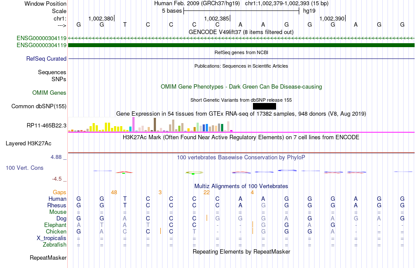Click the orange gap count 48
Screen dimensions: 415x268
tap(114, 192)
